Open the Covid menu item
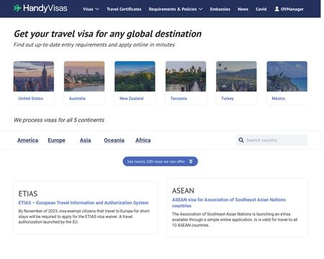 [x=261, y=9]
